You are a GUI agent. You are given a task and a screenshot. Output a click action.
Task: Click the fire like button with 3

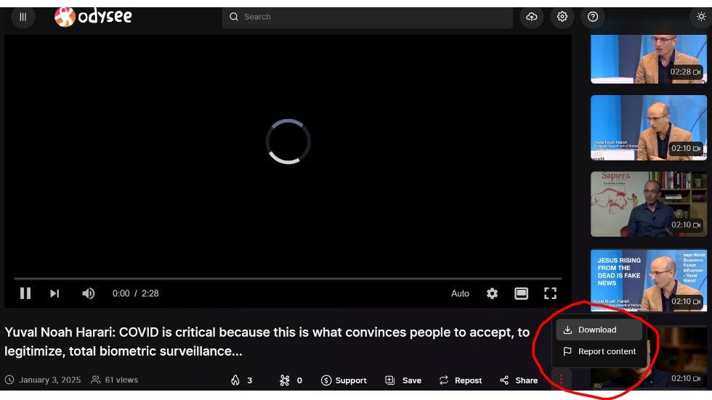[241, 380]
